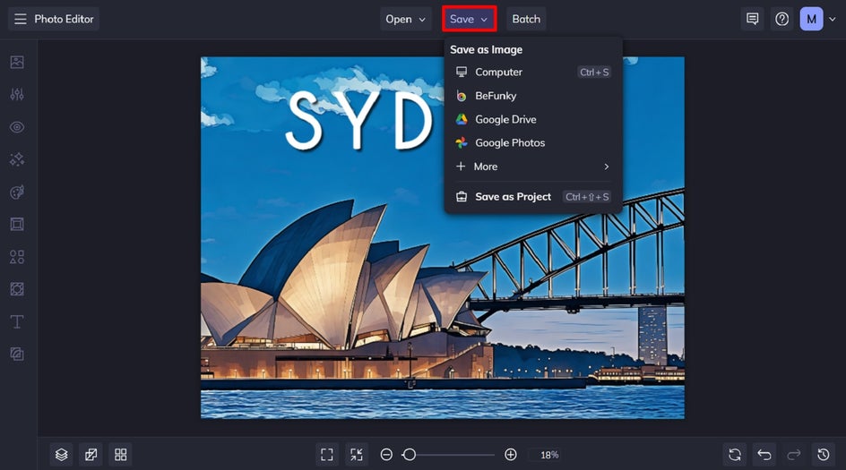The height and width of the screenshot is (470, 846).
Task: Expand the More save options submenu
Action: 533,167
